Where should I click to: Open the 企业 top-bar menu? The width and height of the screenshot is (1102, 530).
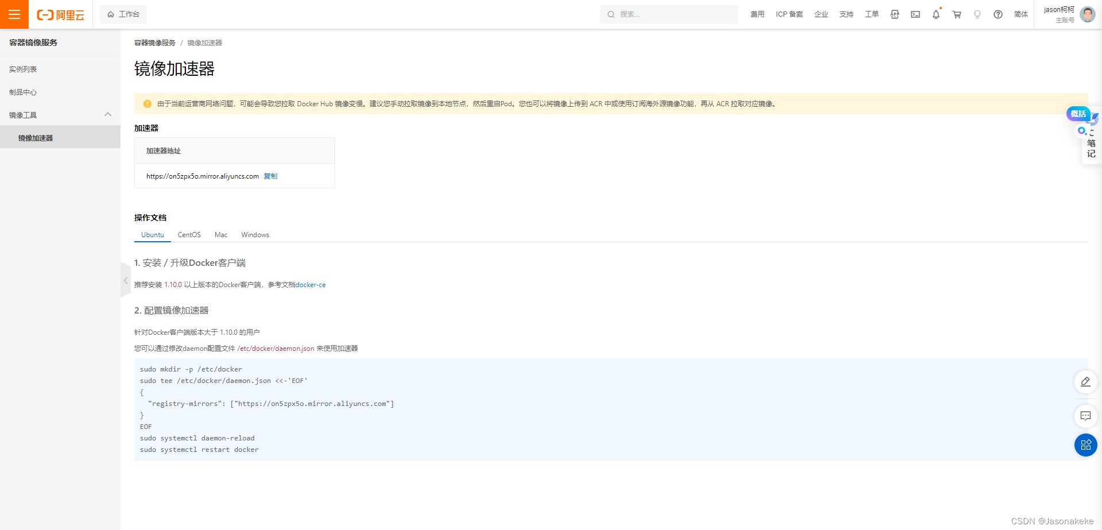click(x=821, y=14)
